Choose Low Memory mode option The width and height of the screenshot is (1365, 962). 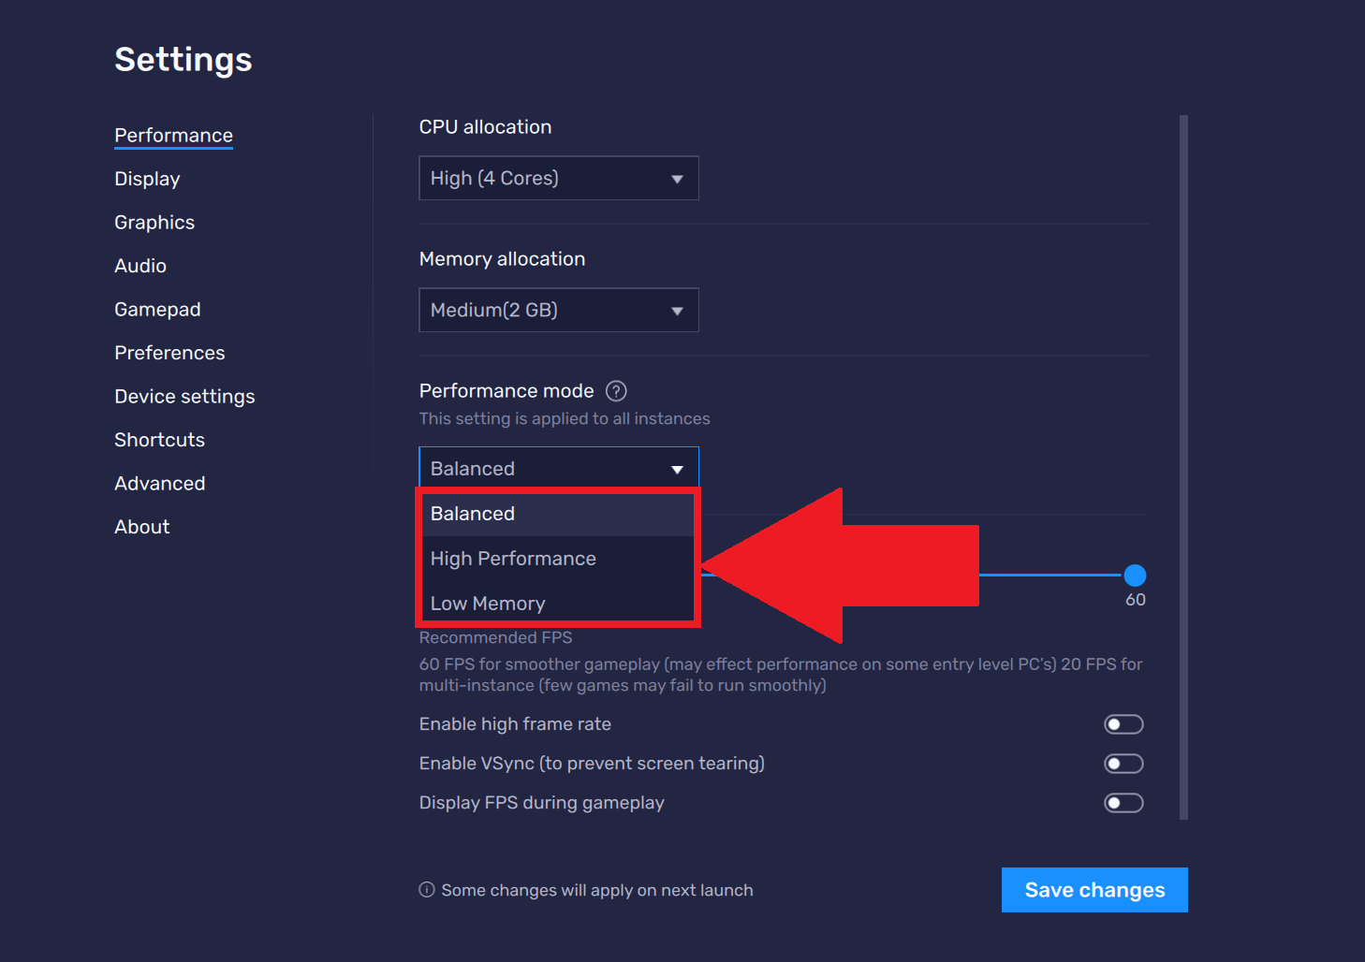[x=488, y=604]
